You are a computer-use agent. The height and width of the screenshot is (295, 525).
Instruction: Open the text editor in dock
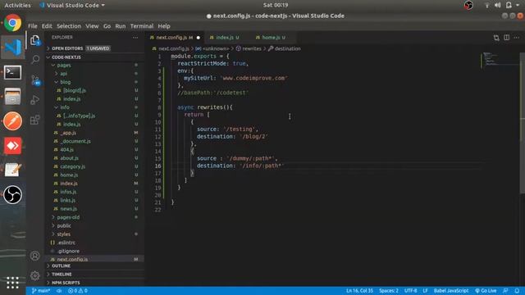[13, 170]
